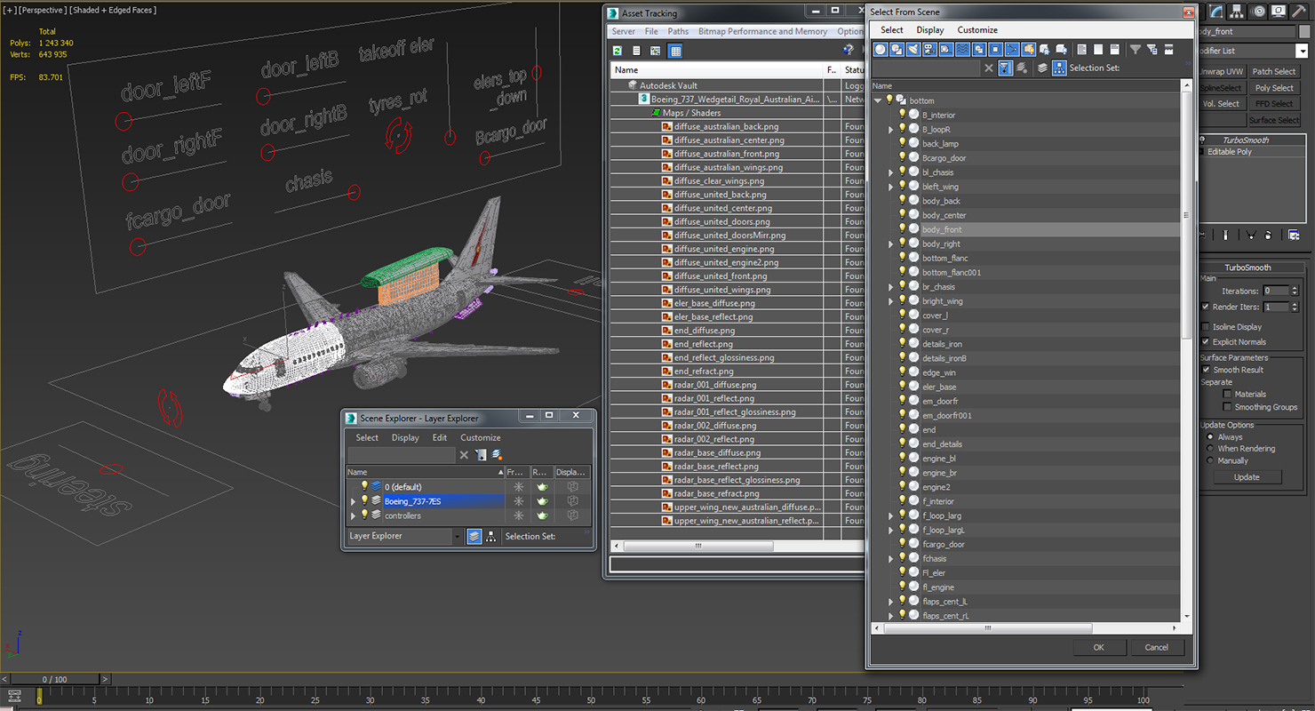Select When Rendering update option
This screenshot has height=711, width=1315.
click(x=1209, y=449)
